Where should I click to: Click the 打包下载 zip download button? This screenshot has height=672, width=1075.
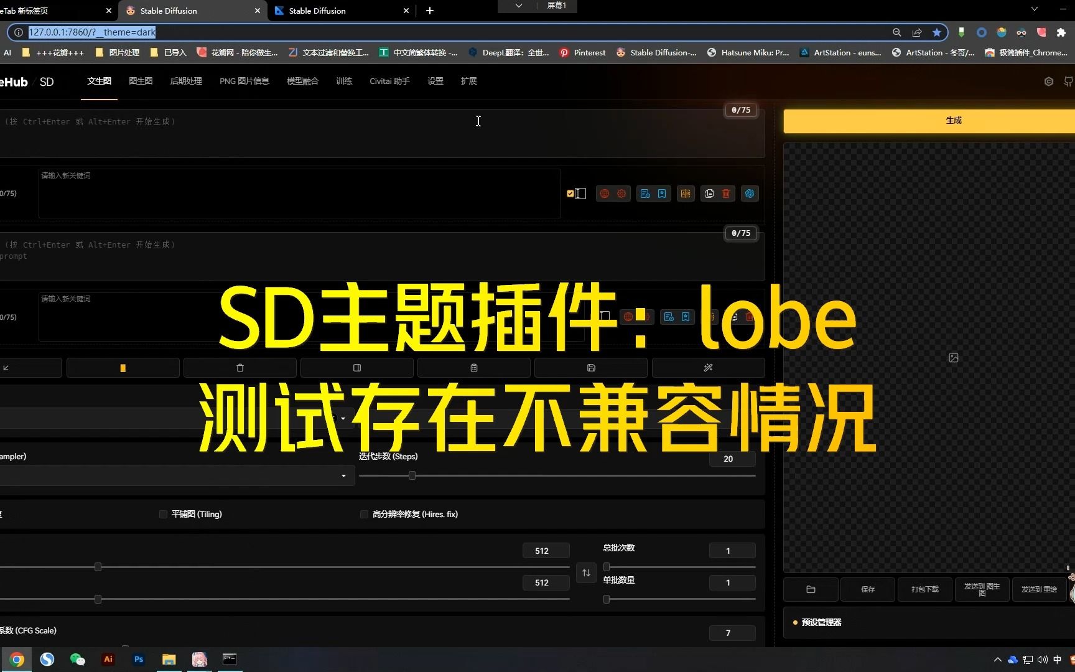click(x=925, y=589)
